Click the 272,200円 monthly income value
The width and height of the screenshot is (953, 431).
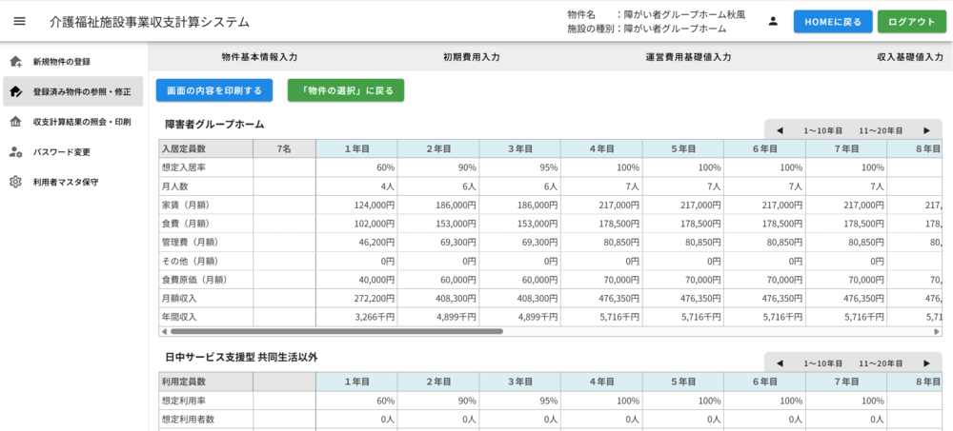tap(374, 299)
